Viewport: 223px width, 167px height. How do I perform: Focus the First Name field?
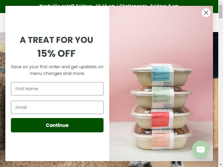click(57, 89)
